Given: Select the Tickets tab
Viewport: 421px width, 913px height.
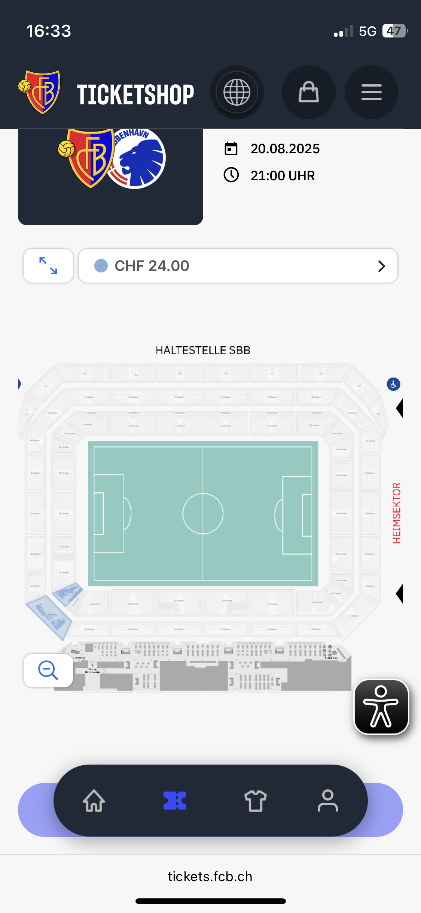Looking at the screenshot, I should [x=175, y=801].
